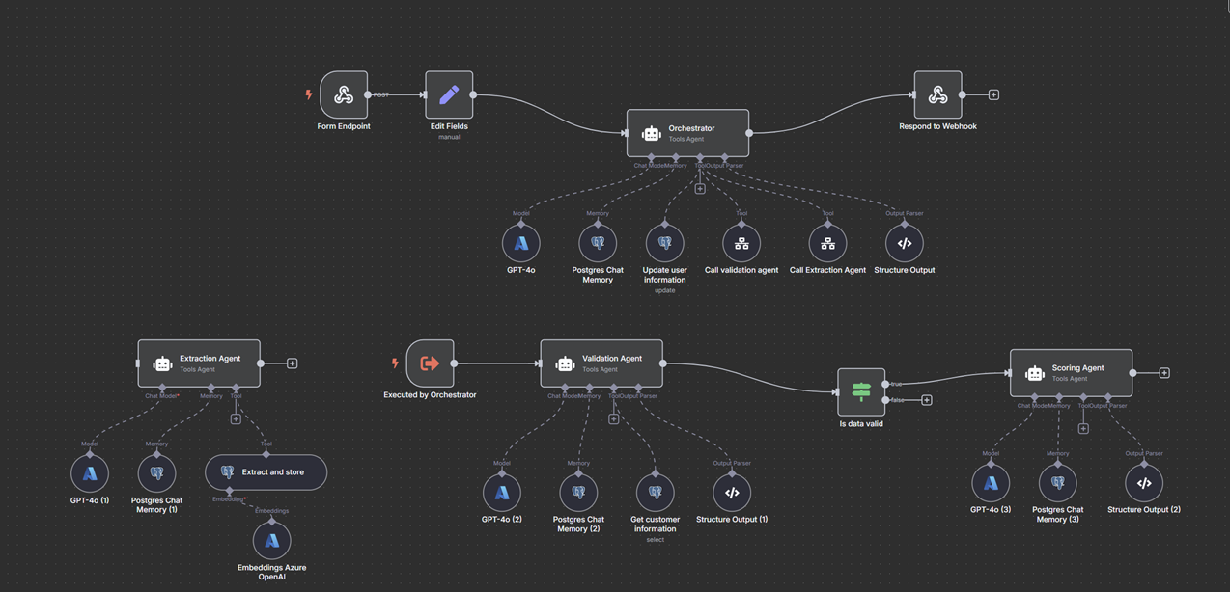This screenshot has height=592, width=1230.
Task: Open the Postgres Chat Memory (2) node
Action: point(578,493)
